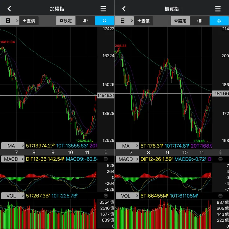Tap 5T:13974.27 moving average value
The height and width of the screenshot is (229, 229).
tap(40, 146)
